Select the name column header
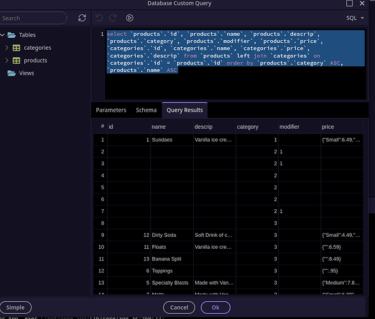 coord(172,127)
